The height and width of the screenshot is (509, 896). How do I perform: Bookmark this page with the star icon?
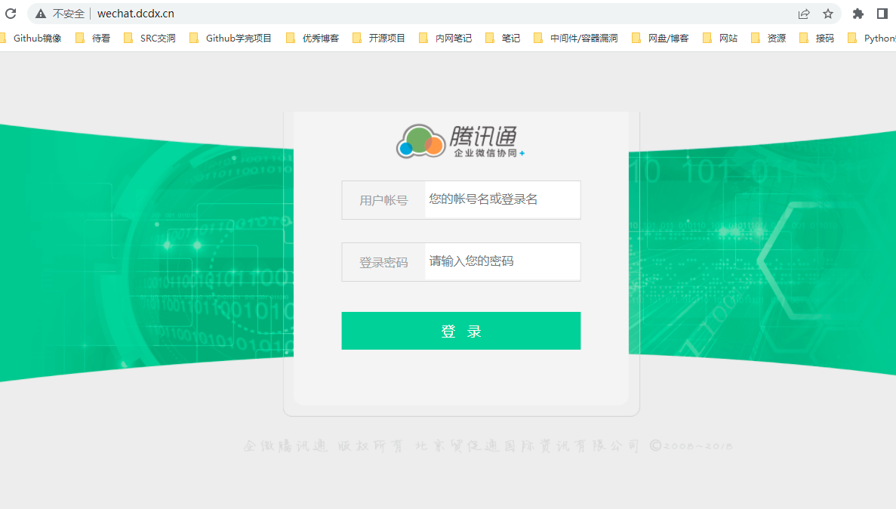[828, 14]
